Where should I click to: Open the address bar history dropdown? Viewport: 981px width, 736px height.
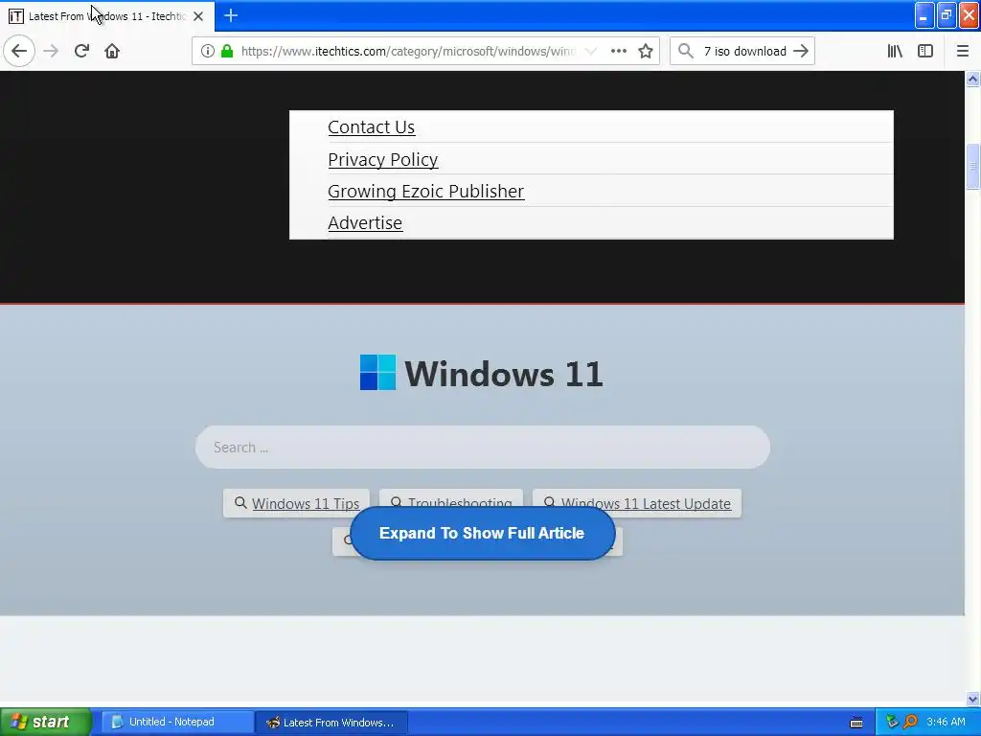(590, 51)
